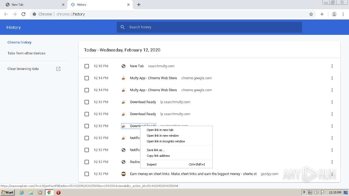Choose Save link as... from context menu
Viewport: 349px width, 196px height.
coord(176,150)
